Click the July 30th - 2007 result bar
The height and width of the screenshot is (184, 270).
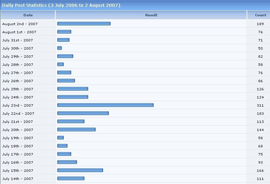click(x=60, y=48)
